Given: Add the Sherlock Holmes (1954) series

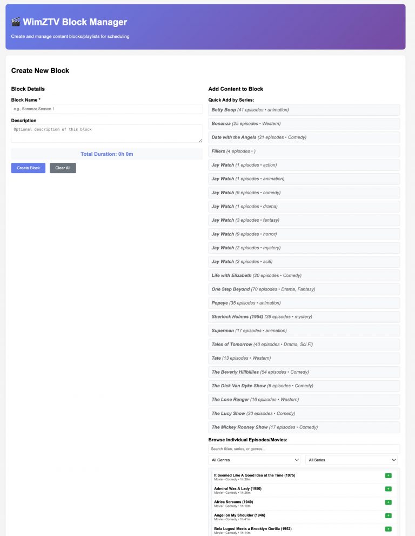Looking at the screenshot, I should (x=304, y=317).
